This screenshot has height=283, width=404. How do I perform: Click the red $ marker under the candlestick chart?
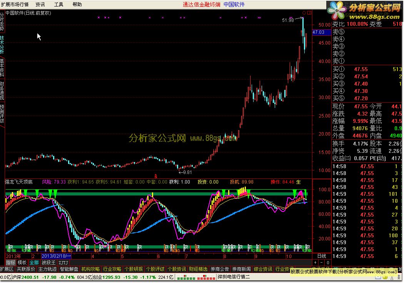pyautogui.click(x=155, y=176)
